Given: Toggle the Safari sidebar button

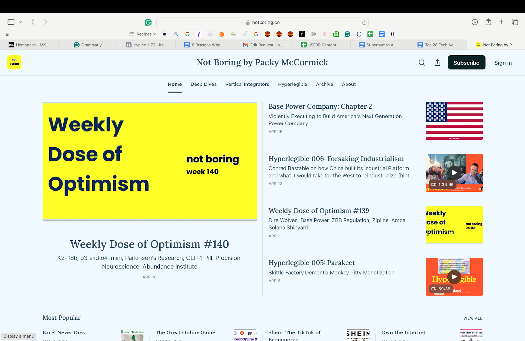Looking at the screenshot, I should click(11, 22).
